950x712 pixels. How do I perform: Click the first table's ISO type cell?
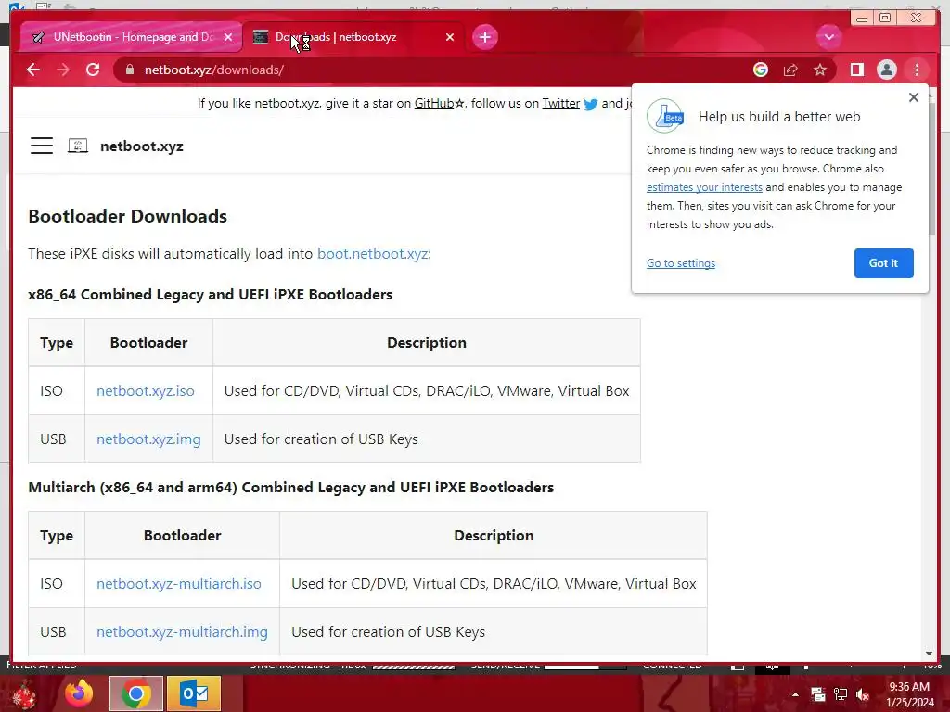click(57, 390)
